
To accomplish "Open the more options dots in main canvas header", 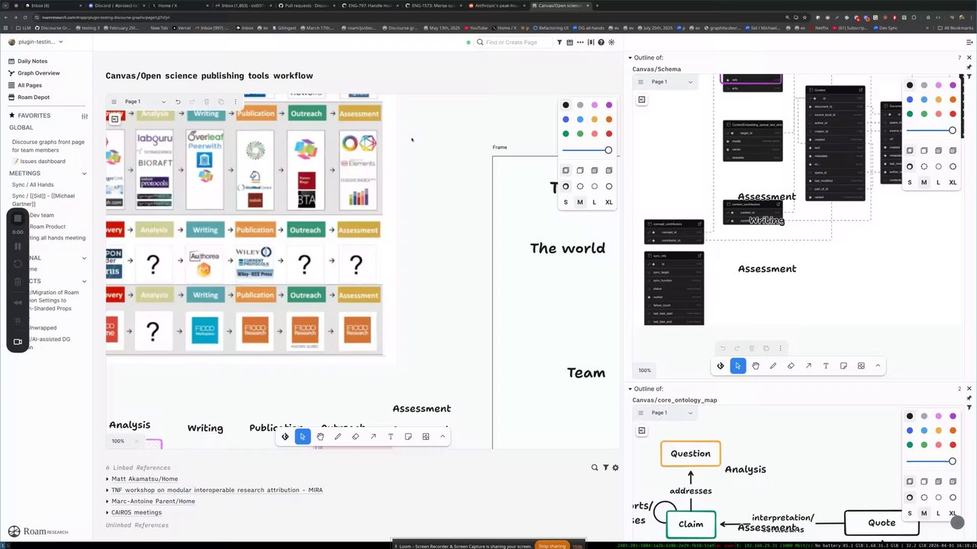I will pos(235,101).
